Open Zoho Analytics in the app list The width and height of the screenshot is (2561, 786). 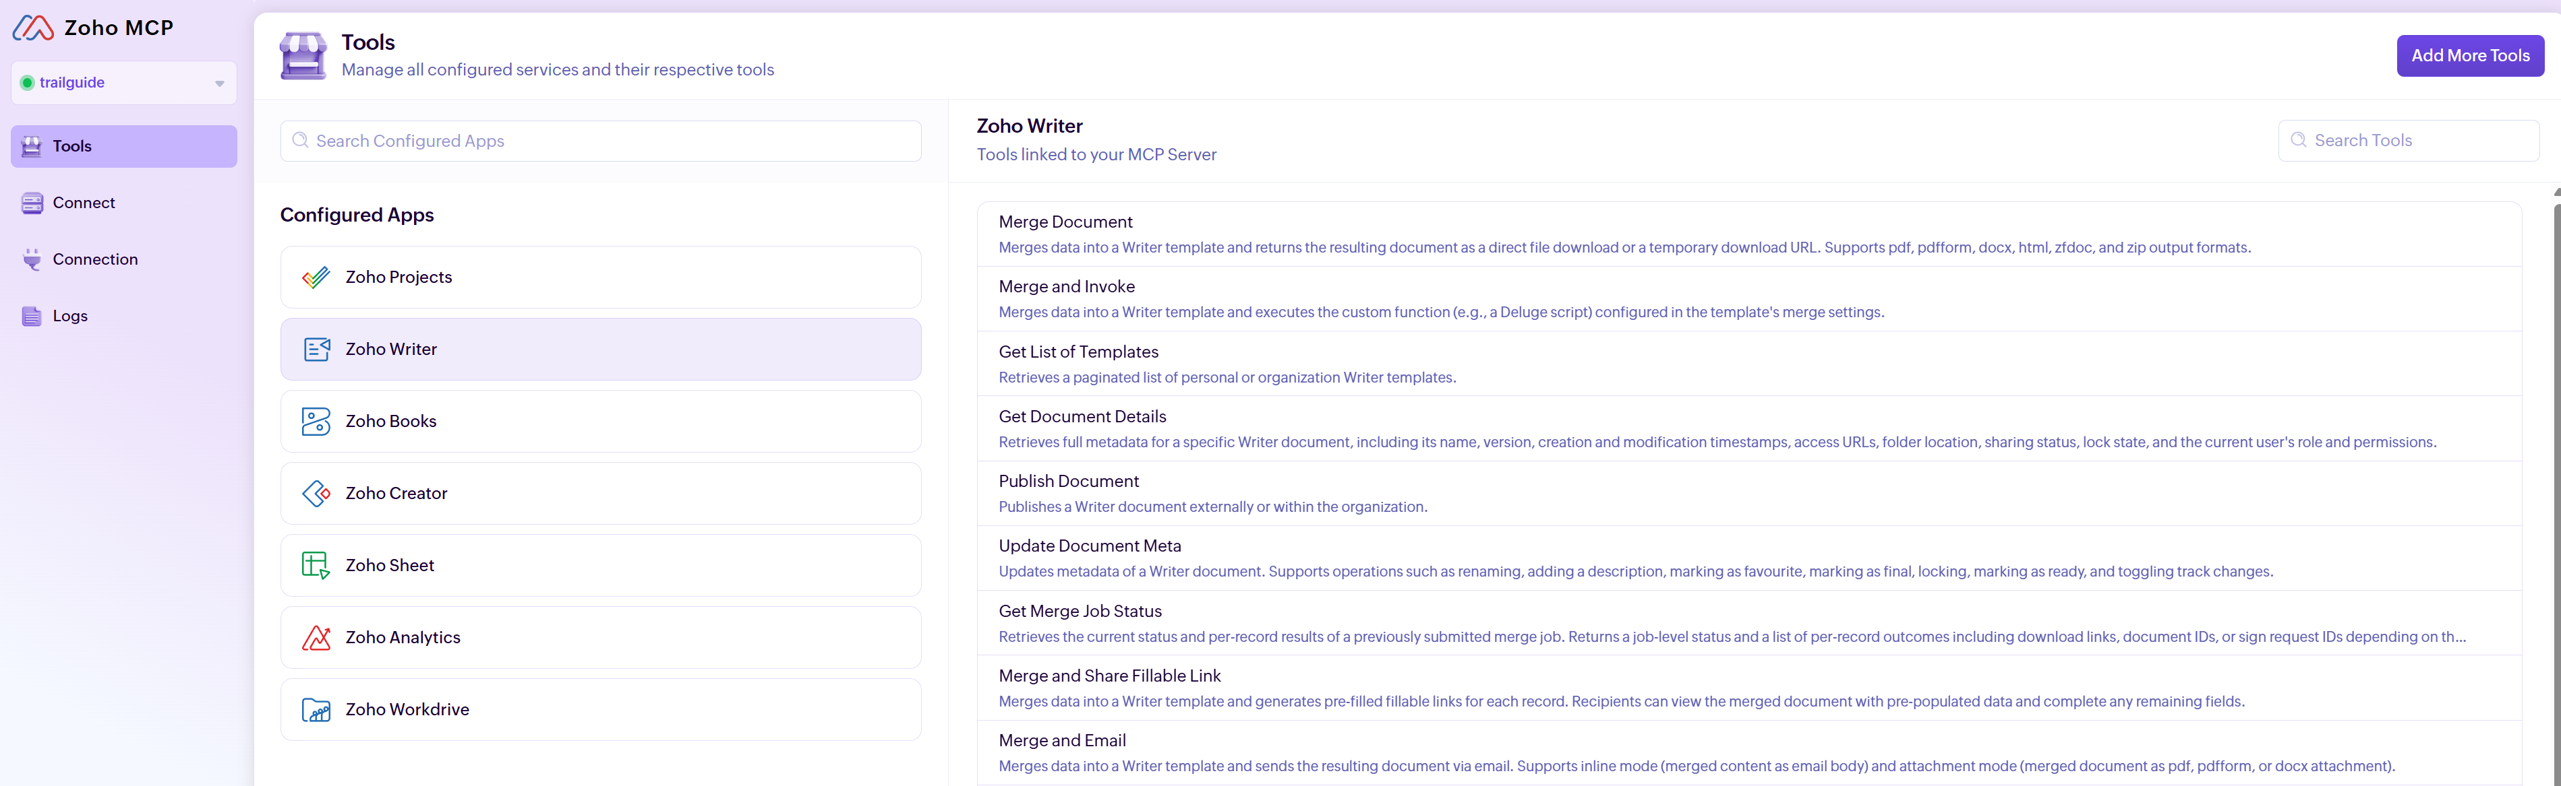coord(601,637)
